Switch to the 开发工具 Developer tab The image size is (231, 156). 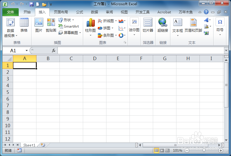point(142,12)
